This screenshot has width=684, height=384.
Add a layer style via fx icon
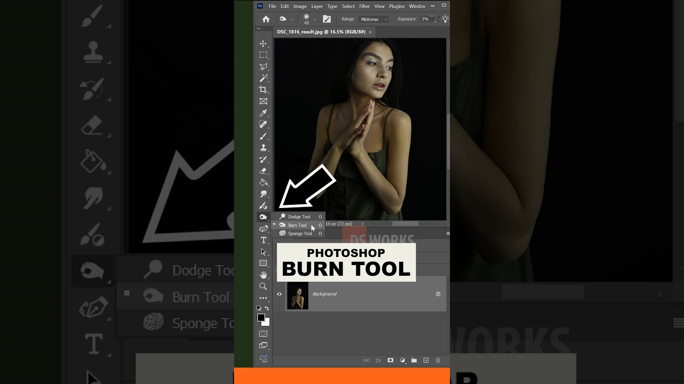378,361
